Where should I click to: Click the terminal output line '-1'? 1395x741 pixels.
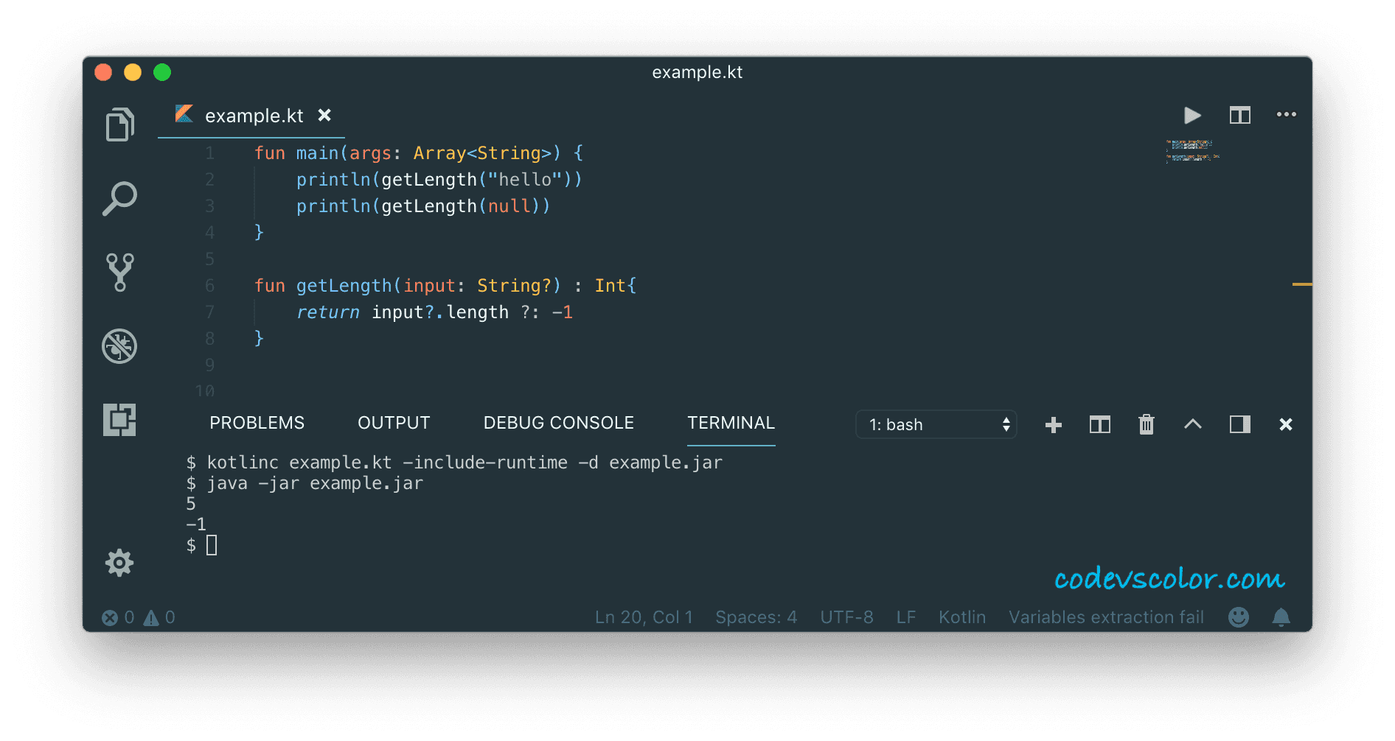196,524
